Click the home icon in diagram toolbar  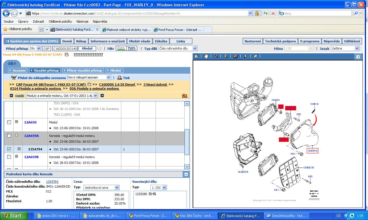(x=196, y=56)
